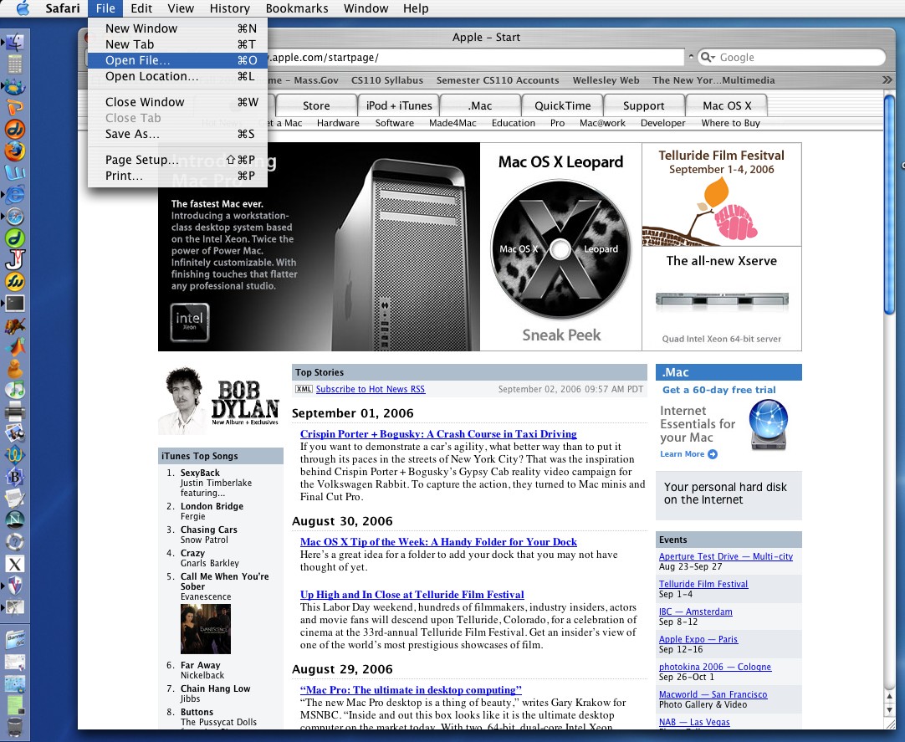Open Microsoft Word from the Dock
The image size is (905, 742).
[14, 172]
